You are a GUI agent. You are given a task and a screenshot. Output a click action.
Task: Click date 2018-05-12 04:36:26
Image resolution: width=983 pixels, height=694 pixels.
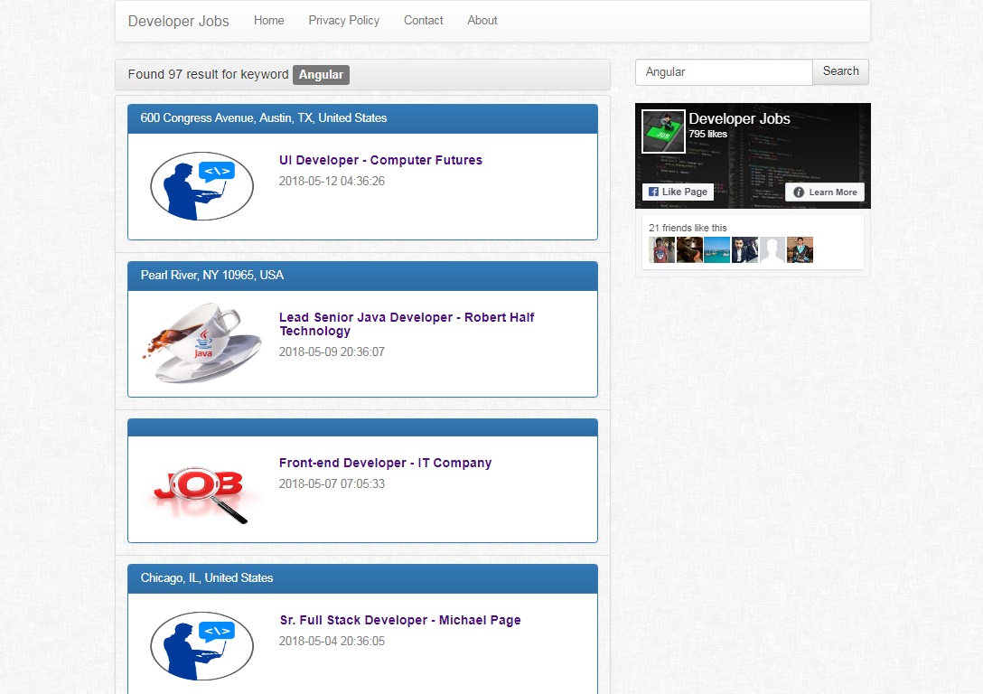pyautogui.click(x=332, y=181)
